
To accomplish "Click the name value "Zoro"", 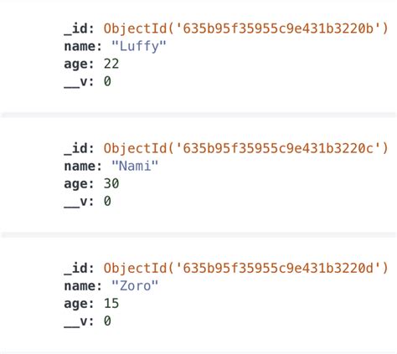I will pos(135,286).
